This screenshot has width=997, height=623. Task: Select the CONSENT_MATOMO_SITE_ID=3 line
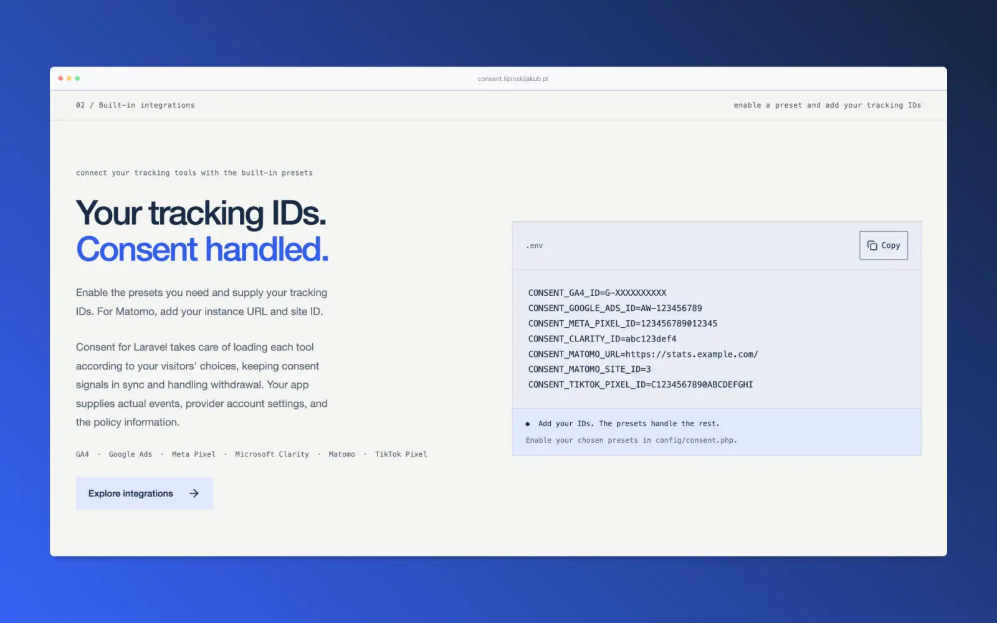coord(589,369)
